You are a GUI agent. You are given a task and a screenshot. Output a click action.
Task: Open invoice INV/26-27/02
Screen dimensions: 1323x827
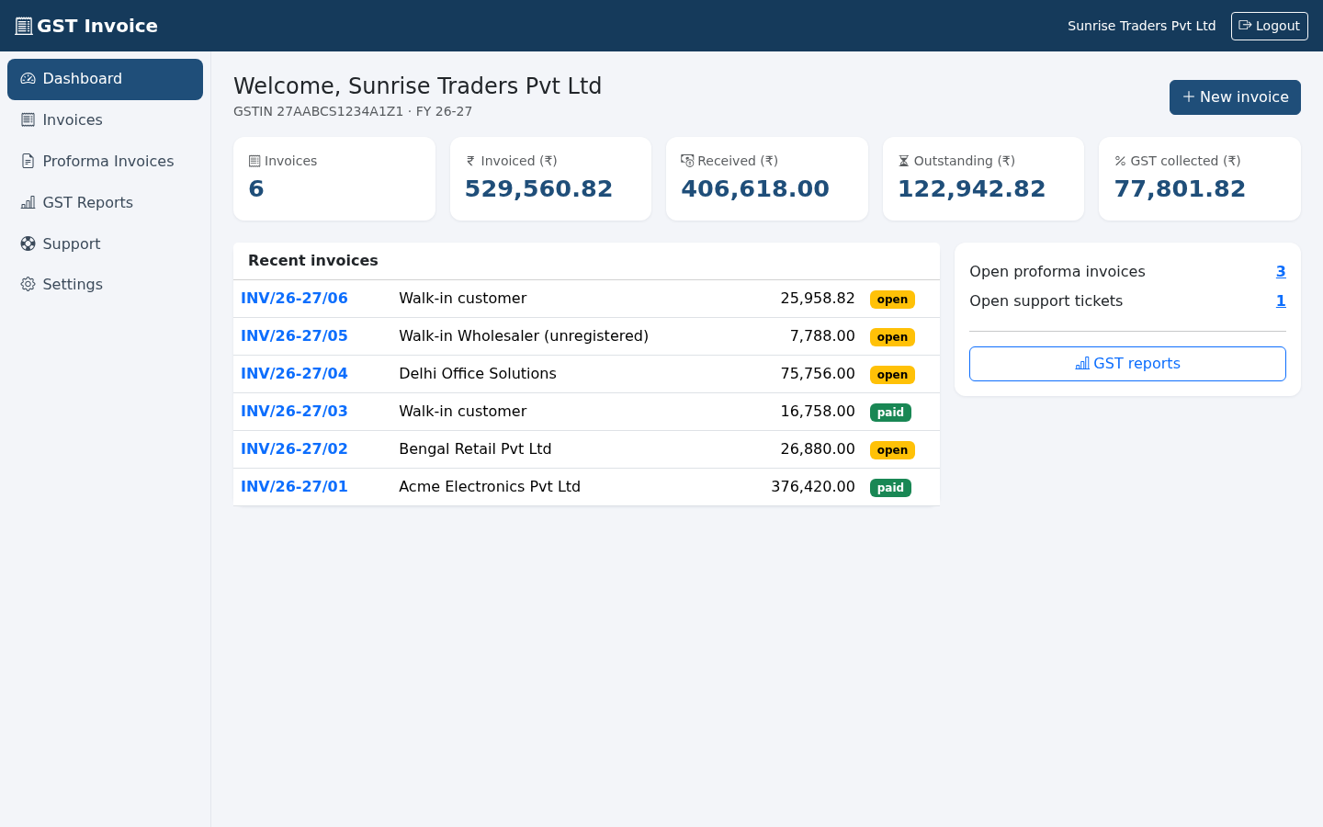[x=294, y=449]
